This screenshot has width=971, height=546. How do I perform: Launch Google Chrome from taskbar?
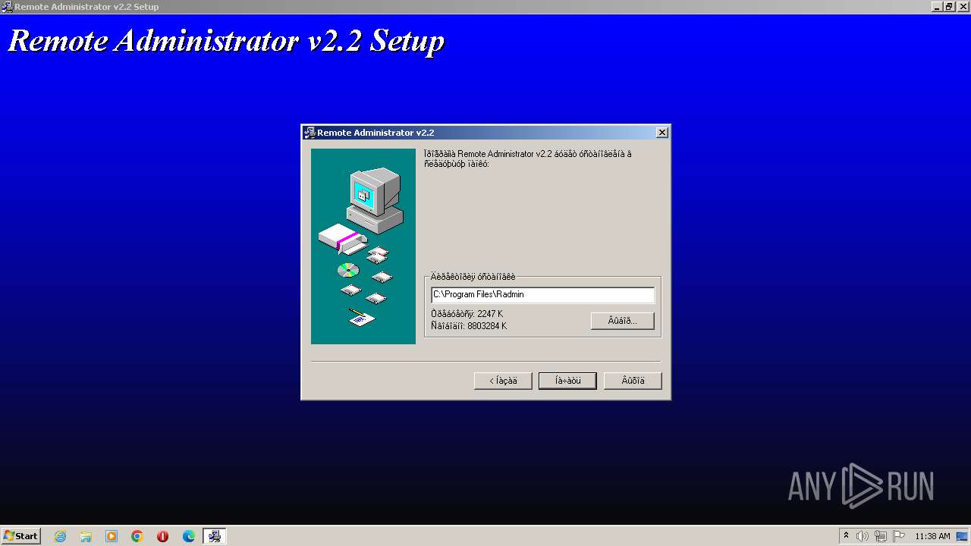[137, 536]
